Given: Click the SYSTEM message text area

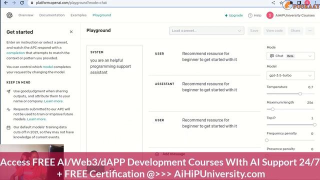Looking at the screenshot, I should [114, 102].
